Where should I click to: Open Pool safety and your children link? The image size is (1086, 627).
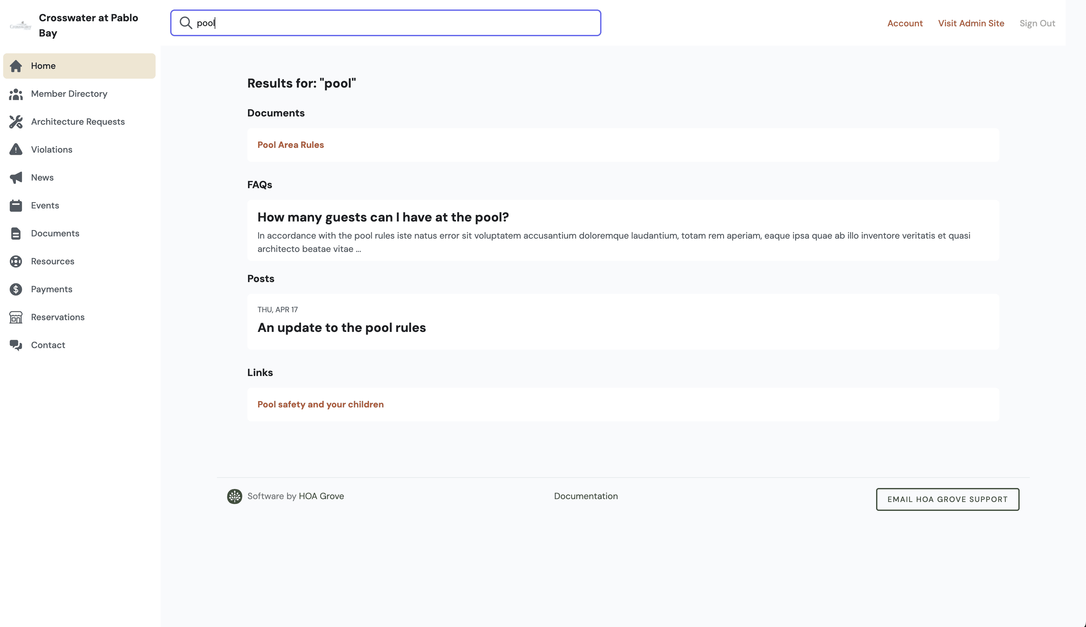[320, 404]
